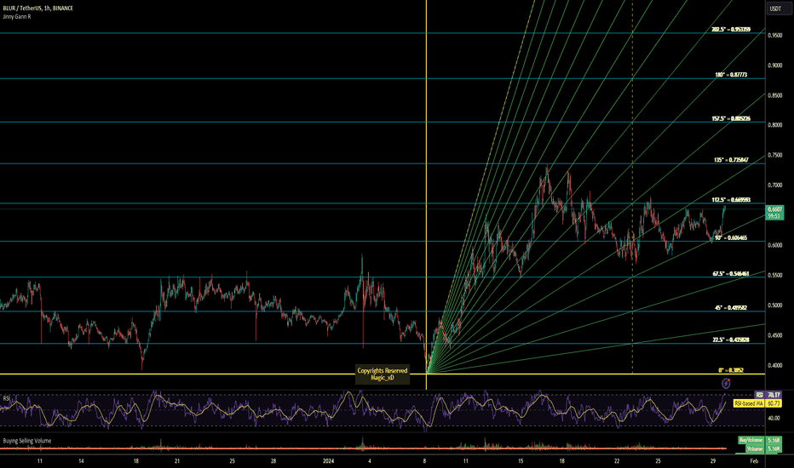Screen dimensions: 794x468
Task: Click the 0° Gann level label
Action: pyautogui.click(x=731, y=370)
